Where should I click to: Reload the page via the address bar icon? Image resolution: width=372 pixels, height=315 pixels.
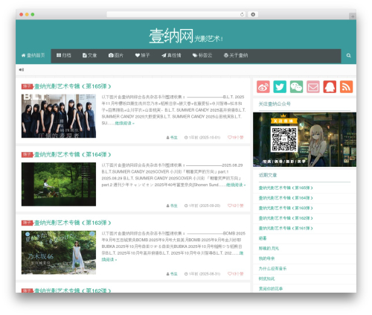click(x=242, y=14)
